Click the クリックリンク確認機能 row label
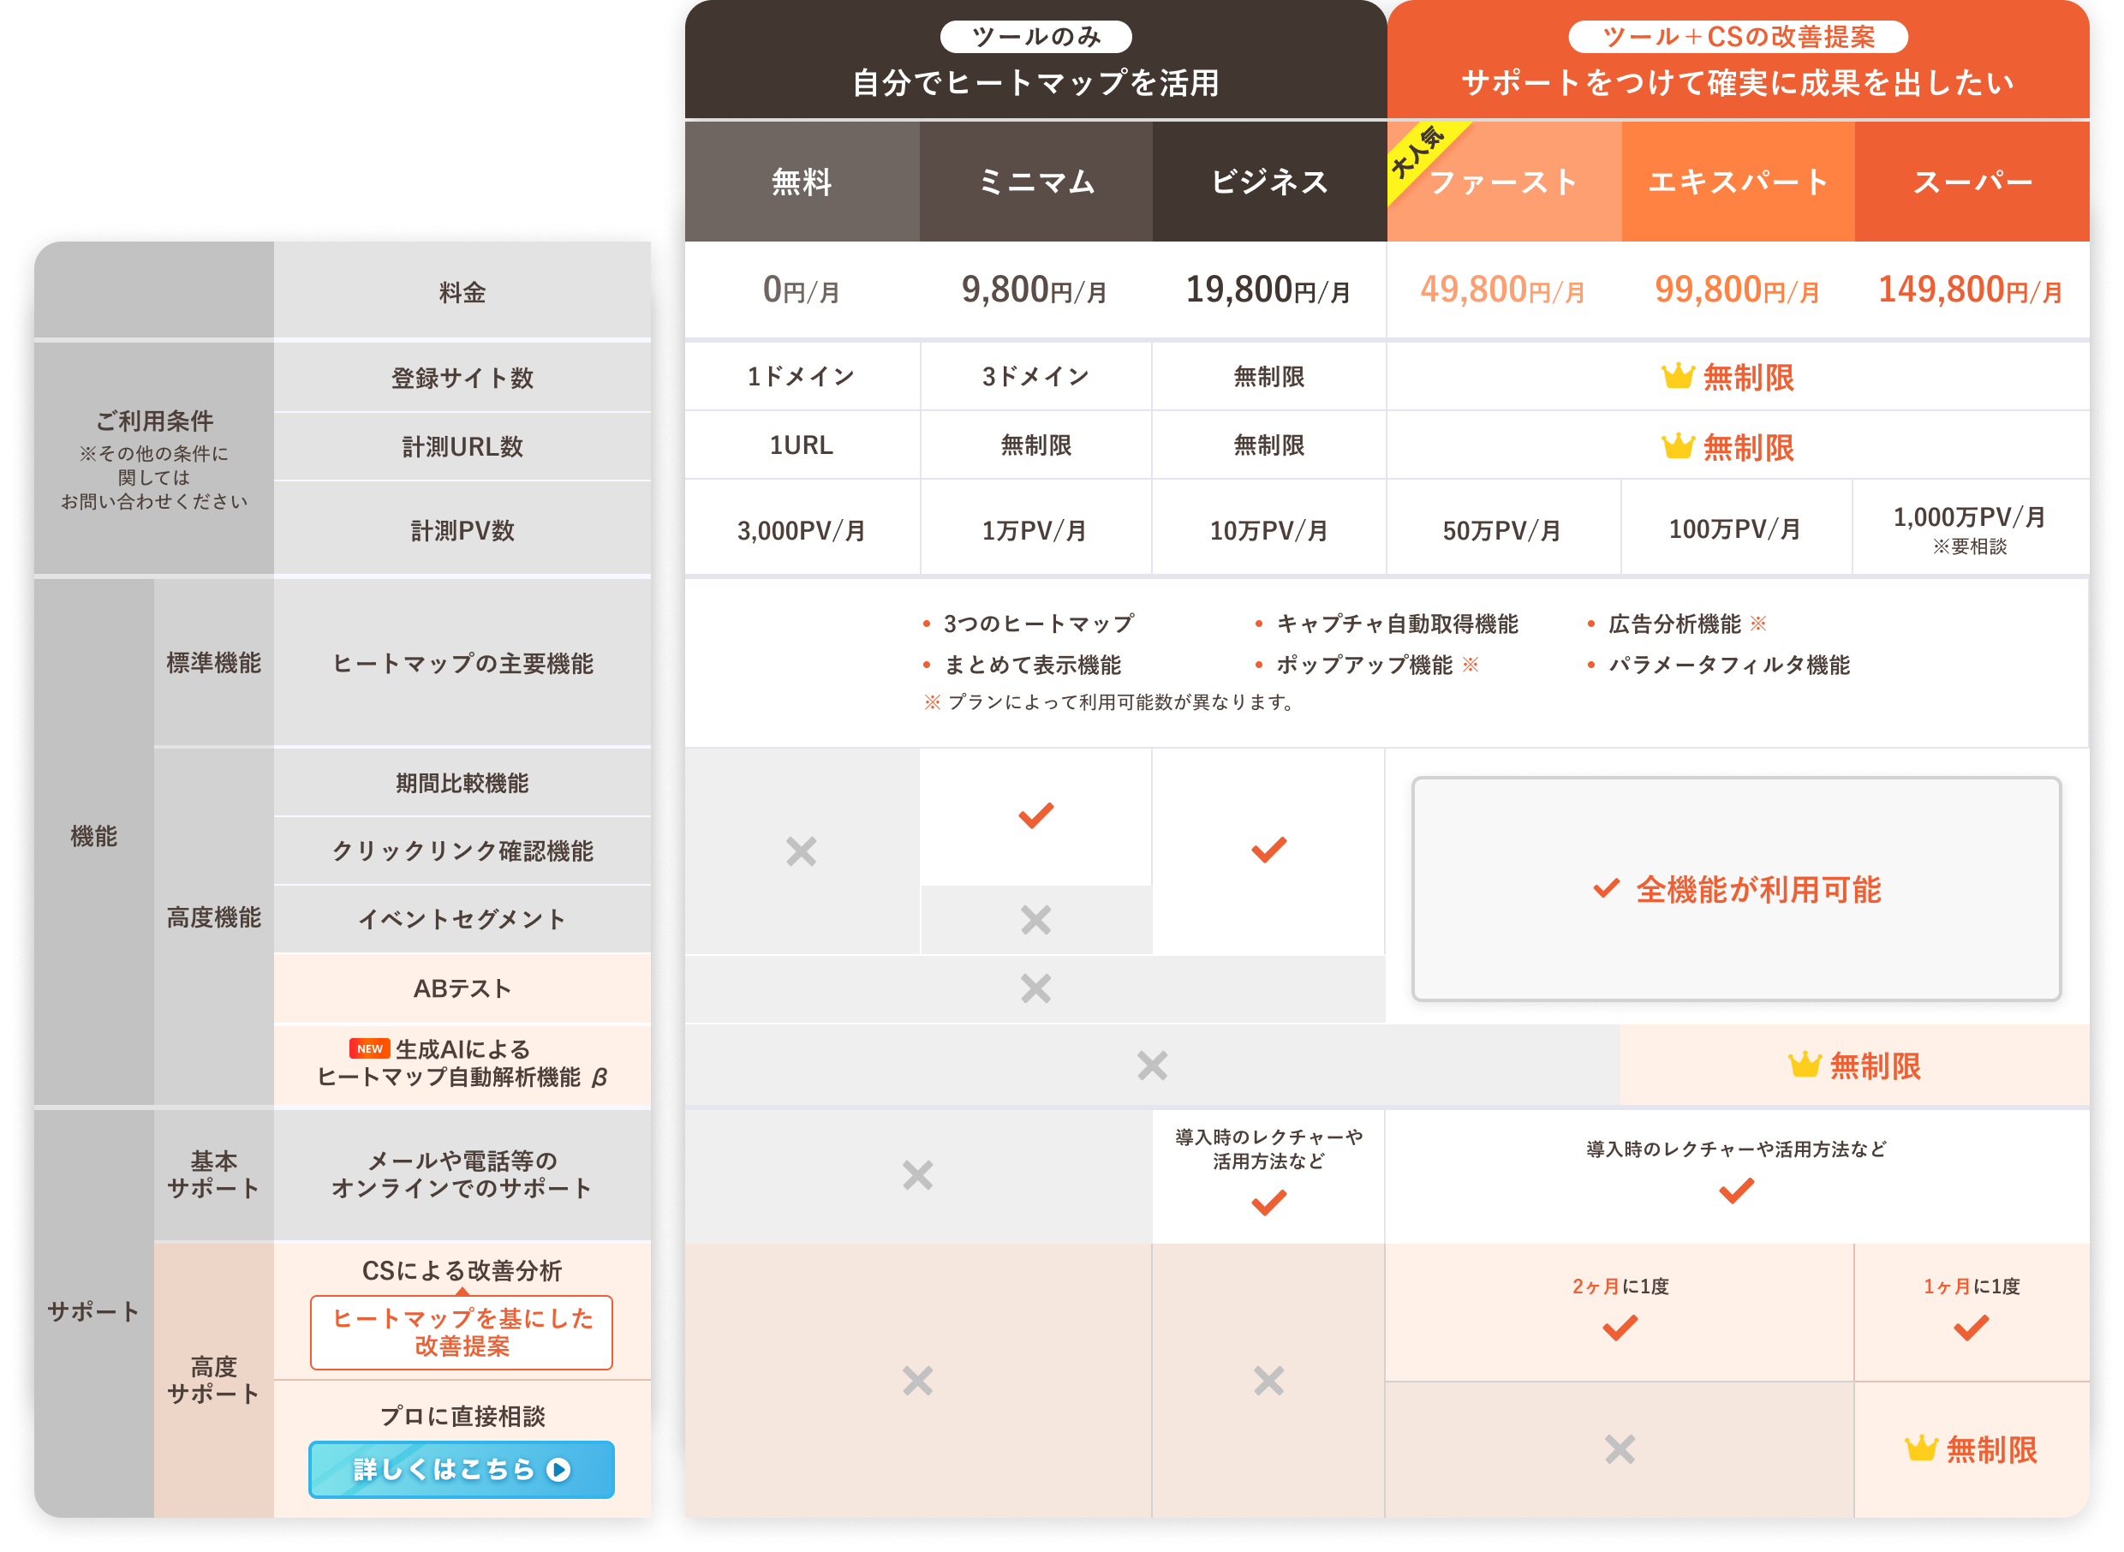The height and width of the screenshot is (1552, 2124). click(x=462, y=851)
